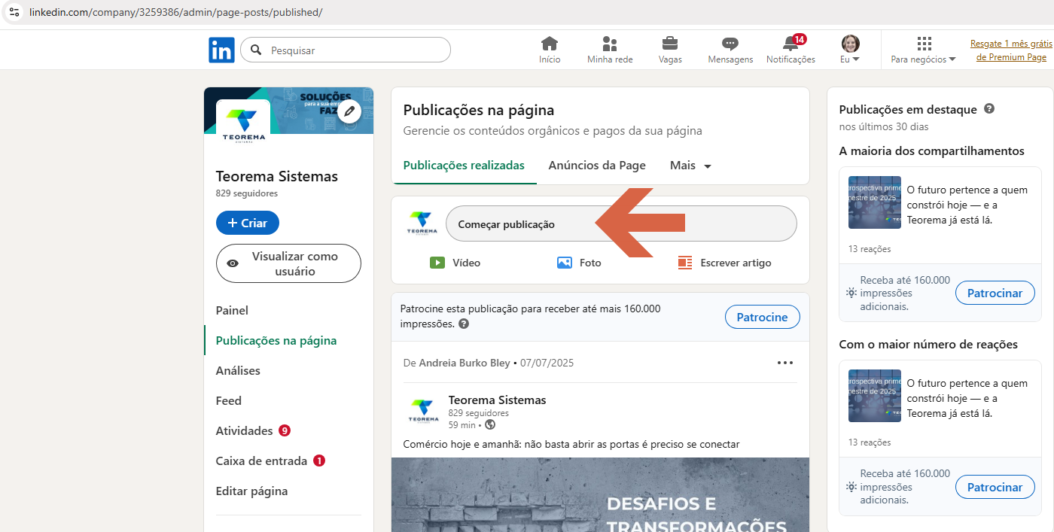Click Teorema Sistemas name on the post
Screen dimensions: 1054x532
click(x=497, y=400)
